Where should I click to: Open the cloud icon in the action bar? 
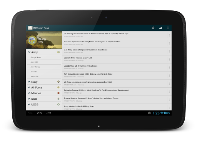(x=160, y=28)
